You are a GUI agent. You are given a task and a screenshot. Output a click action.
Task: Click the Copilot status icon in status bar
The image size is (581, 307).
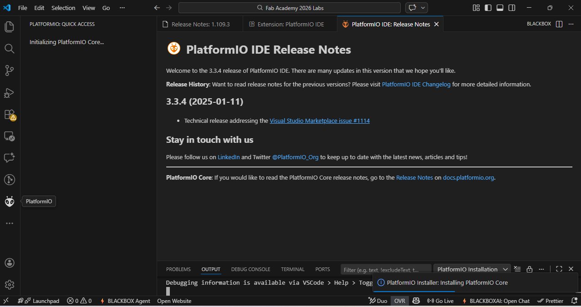416,301
